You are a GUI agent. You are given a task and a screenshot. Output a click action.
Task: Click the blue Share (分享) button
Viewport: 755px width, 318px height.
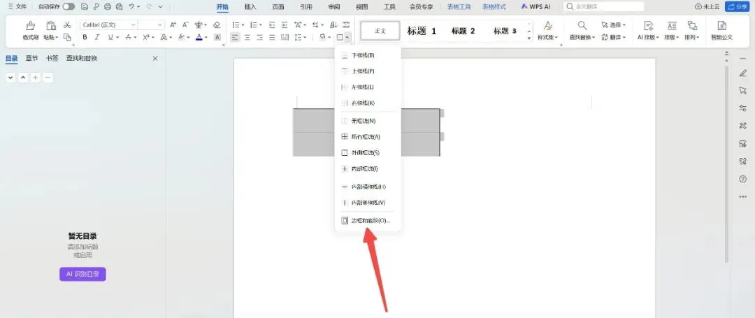point(738,7)
